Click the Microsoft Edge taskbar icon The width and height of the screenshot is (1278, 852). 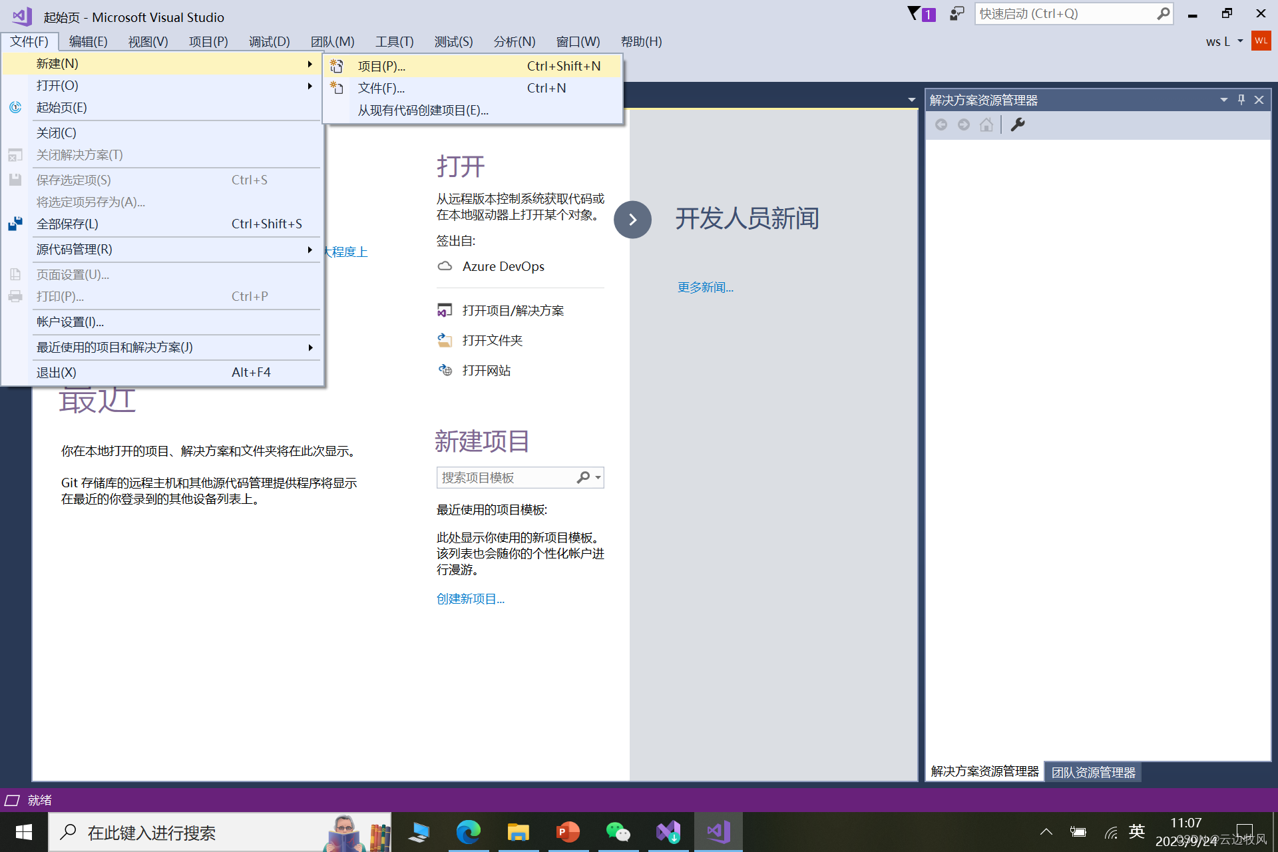(468, 832)
